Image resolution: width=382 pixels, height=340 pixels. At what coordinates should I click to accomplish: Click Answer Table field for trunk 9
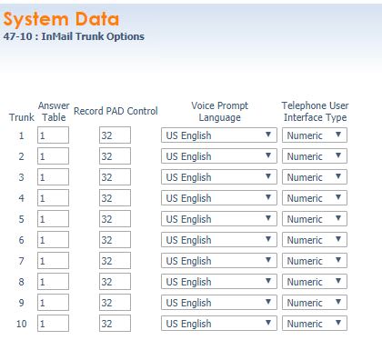pos(53,303)
